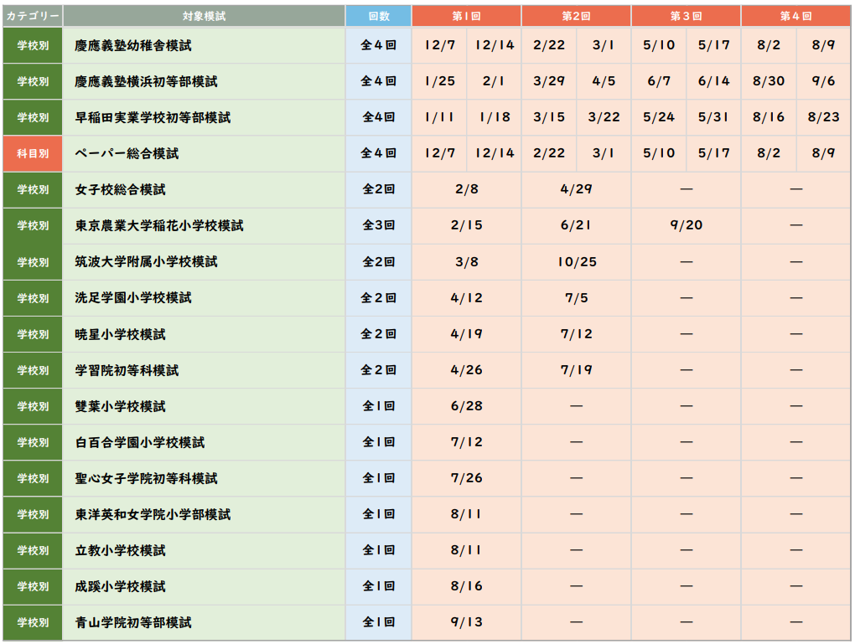Image resolution: width=855 pixels, height=644 pixels.
Task: Click date 6/21 for 東京農業大学稲花小学校模試
Action: (576, 225)
